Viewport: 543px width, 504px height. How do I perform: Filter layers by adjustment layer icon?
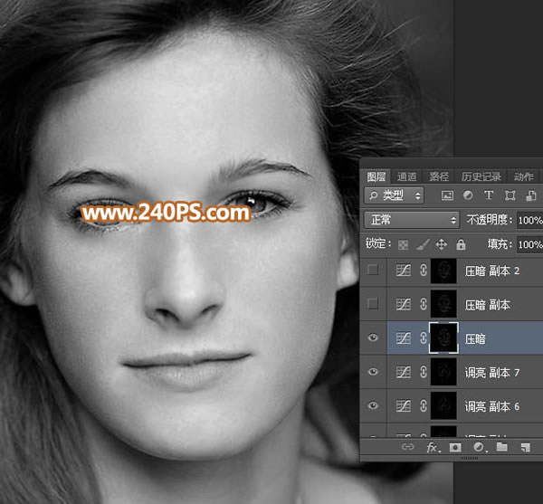click(468, 195)
